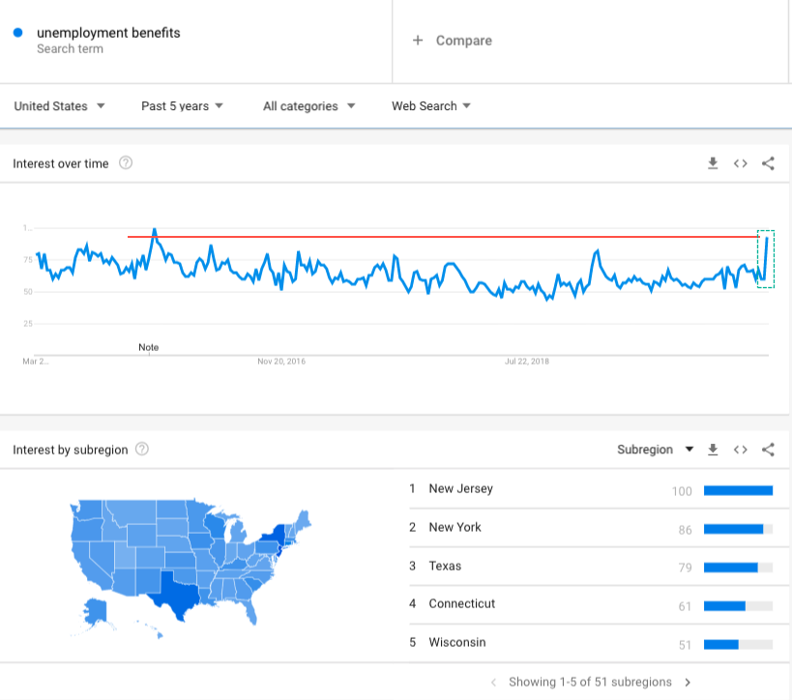Open embed code for Interest by subregion
This screenshot has height=700, width=792.
tap(740, 450)
